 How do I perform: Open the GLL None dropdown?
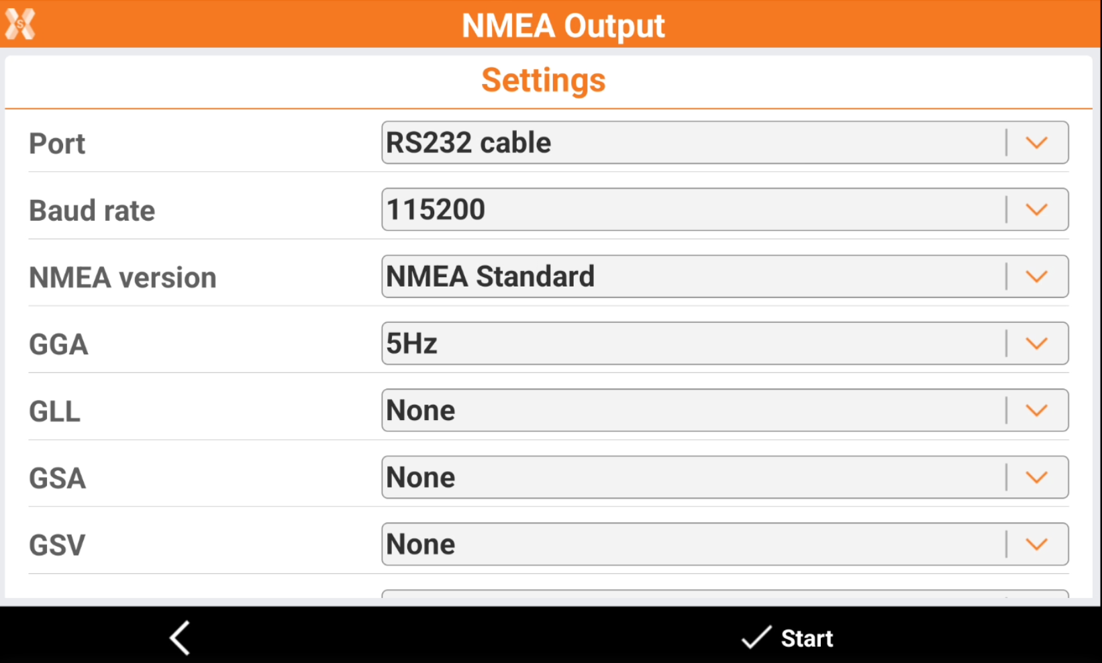[x=691, y=411]
